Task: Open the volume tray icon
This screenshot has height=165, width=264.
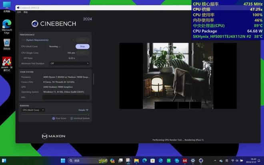Action: click(237, 161)
